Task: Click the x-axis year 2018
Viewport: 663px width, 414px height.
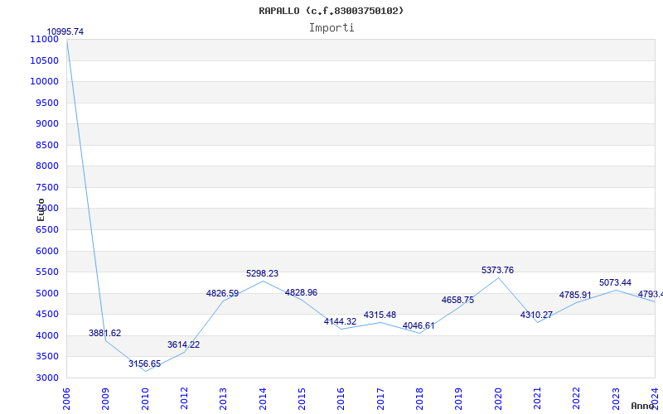Action: tap(419, 399)
